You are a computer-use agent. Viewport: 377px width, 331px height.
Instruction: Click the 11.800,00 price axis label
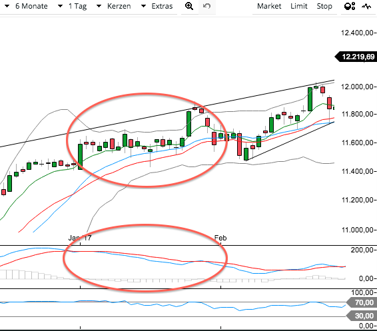click(357, 114)
